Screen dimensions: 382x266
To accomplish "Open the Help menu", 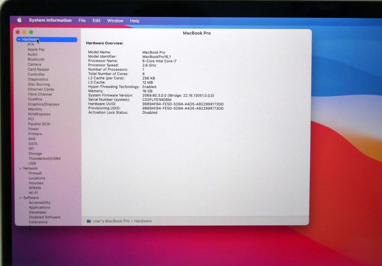I will (x=135, y=21).
